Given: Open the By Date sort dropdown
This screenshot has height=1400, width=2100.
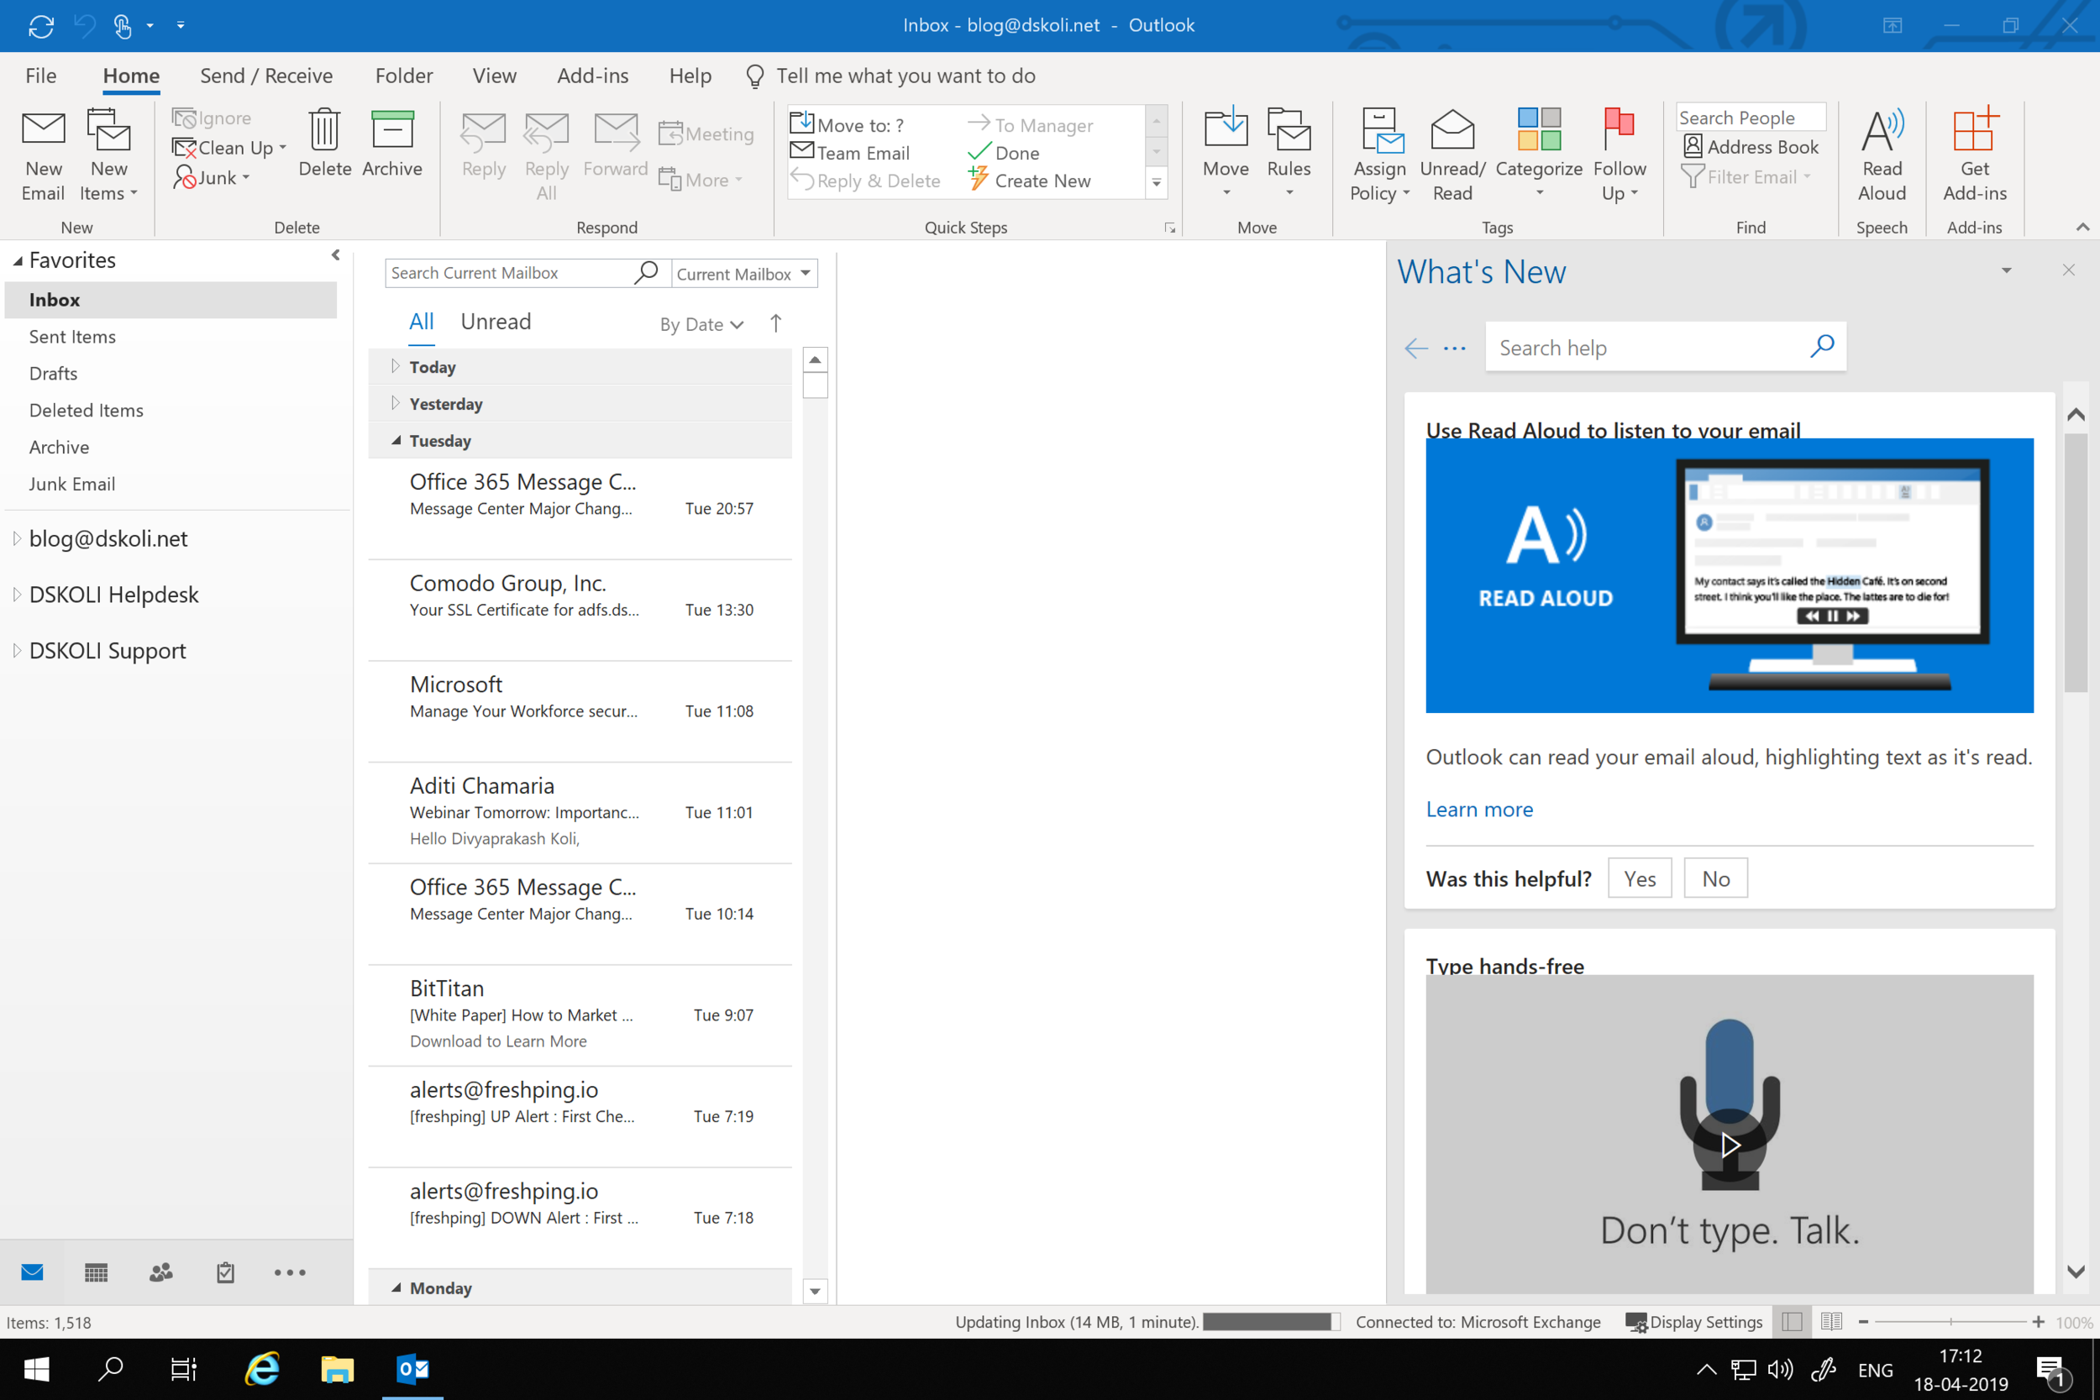Looking at the screenshot, I should [701, 324].
